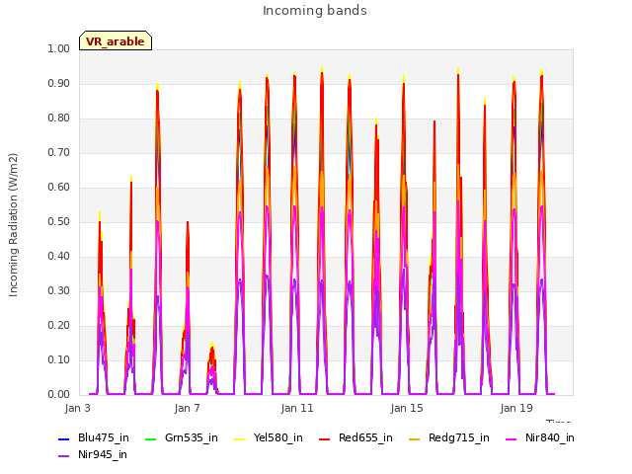Select the orange Redg715_in legend color marker
The height and width of the screenshot is (474, 632).
tap(415, 438)
